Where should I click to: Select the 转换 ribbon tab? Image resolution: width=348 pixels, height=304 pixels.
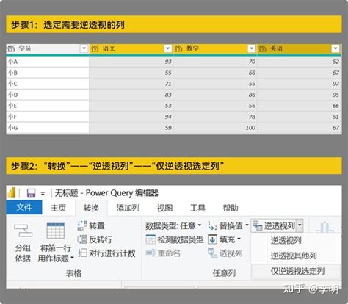click(91, 208)
